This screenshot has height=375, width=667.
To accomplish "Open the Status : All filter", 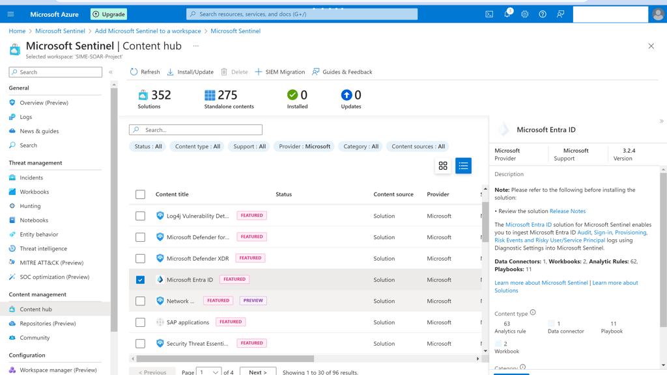I will pyautogui.click(x=148, y=146).
